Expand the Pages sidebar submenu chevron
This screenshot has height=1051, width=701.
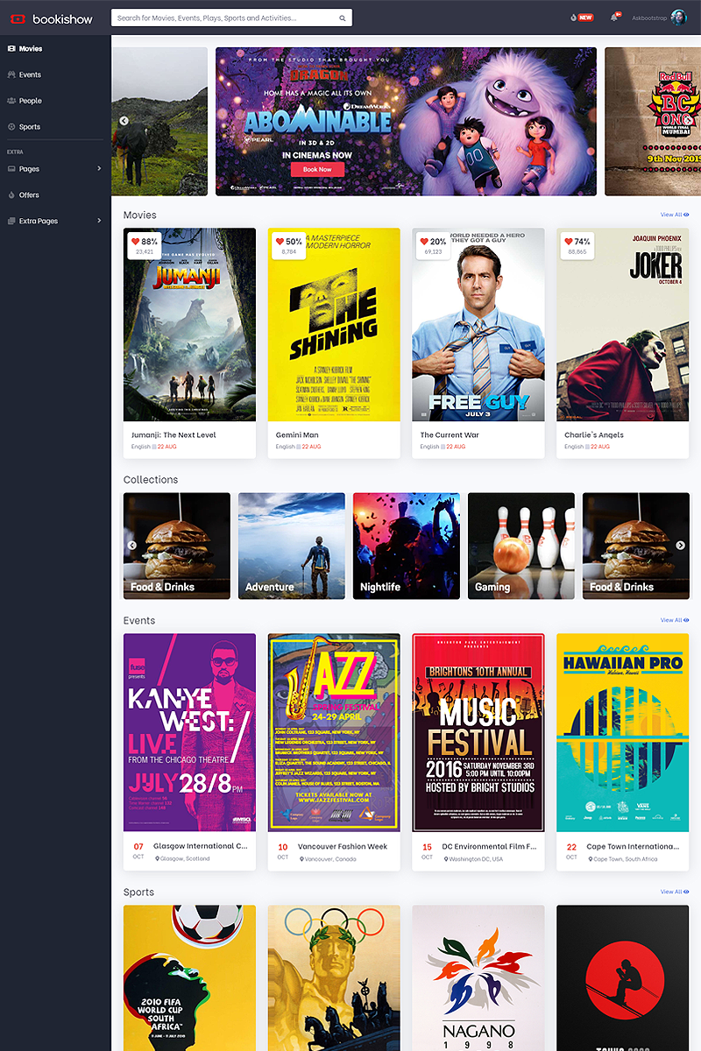point(99,169)
